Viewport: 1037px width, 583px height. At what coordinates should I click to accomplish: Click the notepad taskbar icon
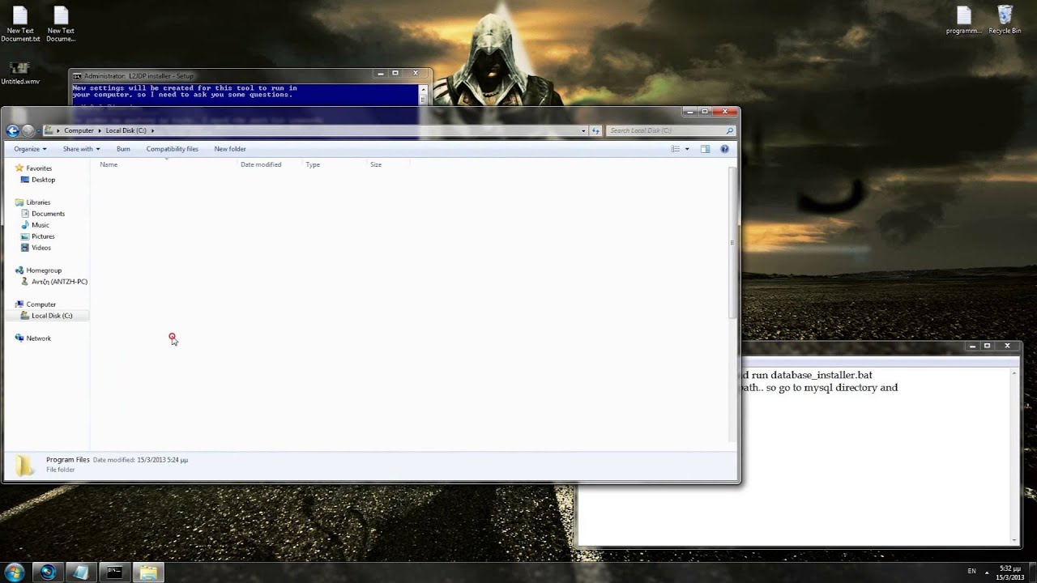[x=81, y=572]
